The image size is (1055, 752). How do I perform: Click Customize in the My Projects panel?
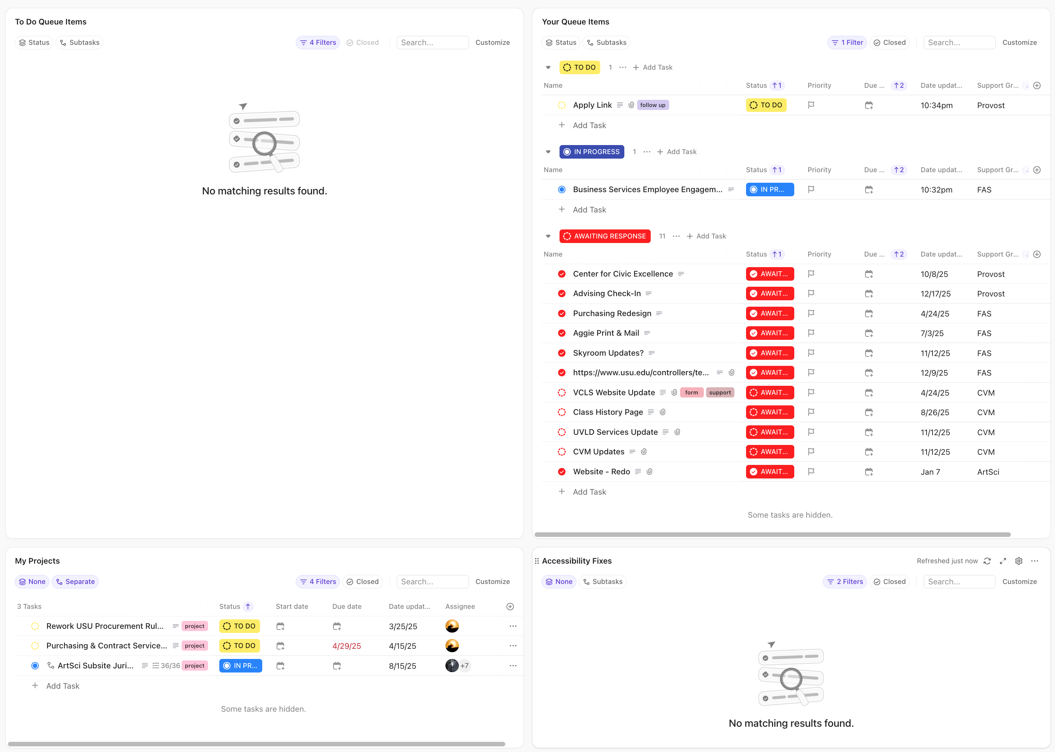coord(492,581)
